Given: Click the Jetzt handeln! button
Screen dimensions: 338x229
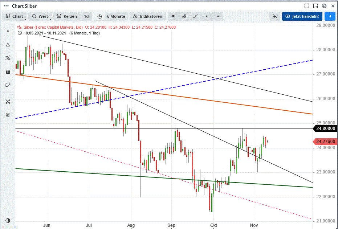Looking at the screenshot, I should tap(302, 16).
